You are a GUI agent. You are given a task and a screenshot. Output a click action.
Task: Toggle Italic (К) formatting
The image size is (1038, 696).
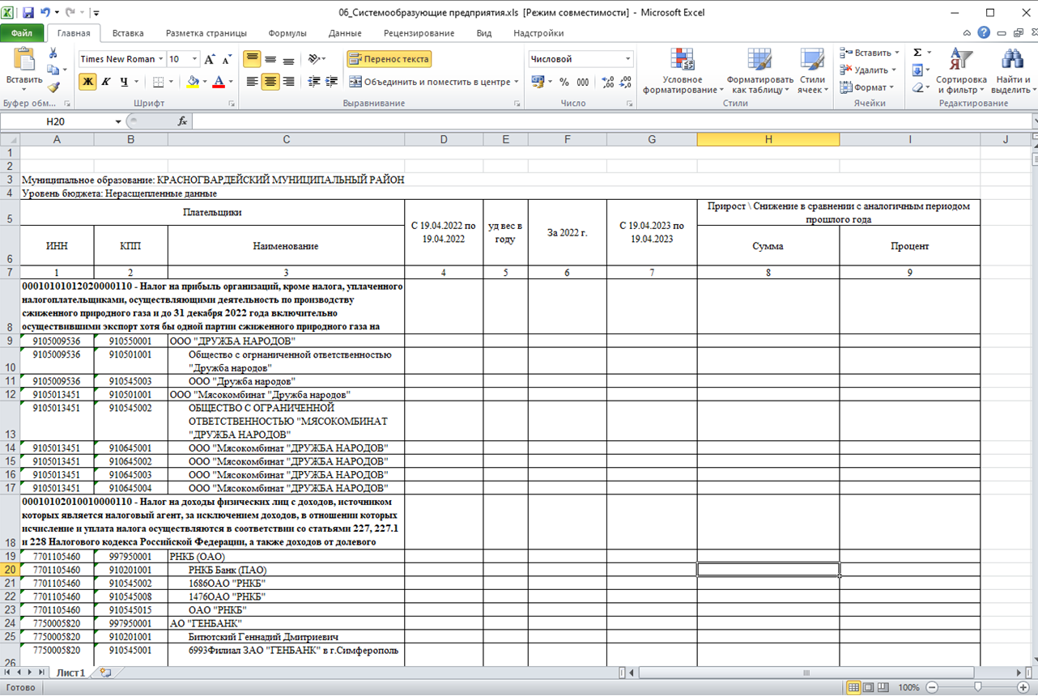pos(105,82)
